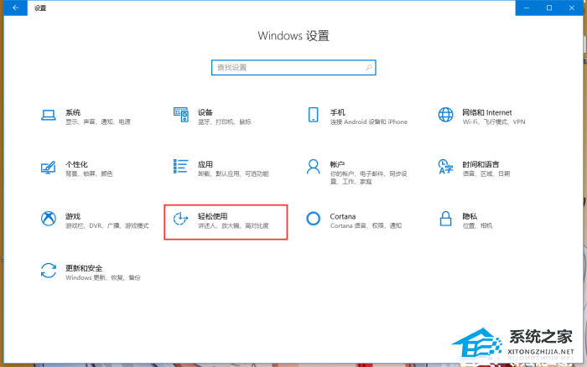
Task: Open the Apps (应用) list icon
Action: 181,167
